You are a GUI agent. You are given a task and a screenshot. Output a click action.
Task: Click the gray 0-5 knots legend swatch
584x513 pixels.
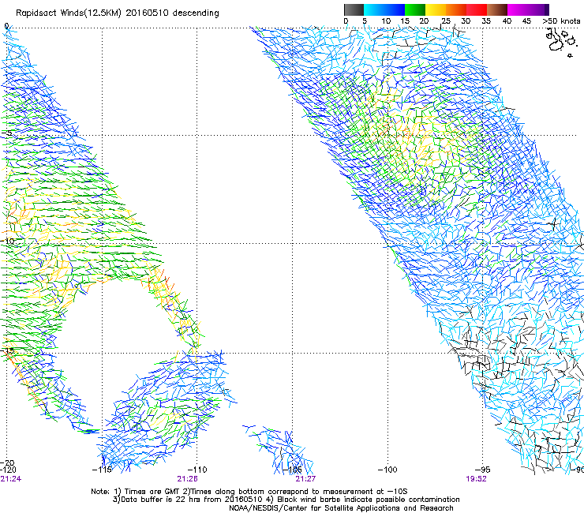click(x=354, y=9)
